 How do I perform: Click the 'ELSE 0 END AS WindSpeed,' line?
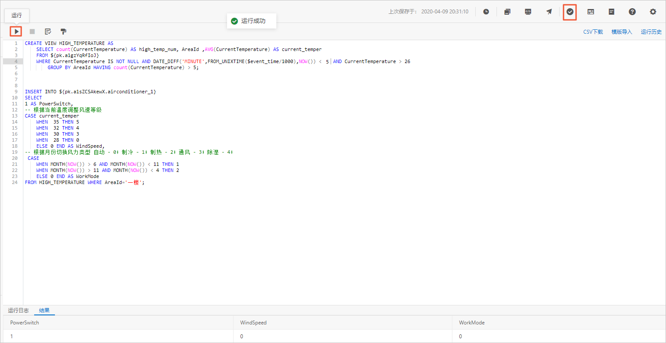pos(70,146)
